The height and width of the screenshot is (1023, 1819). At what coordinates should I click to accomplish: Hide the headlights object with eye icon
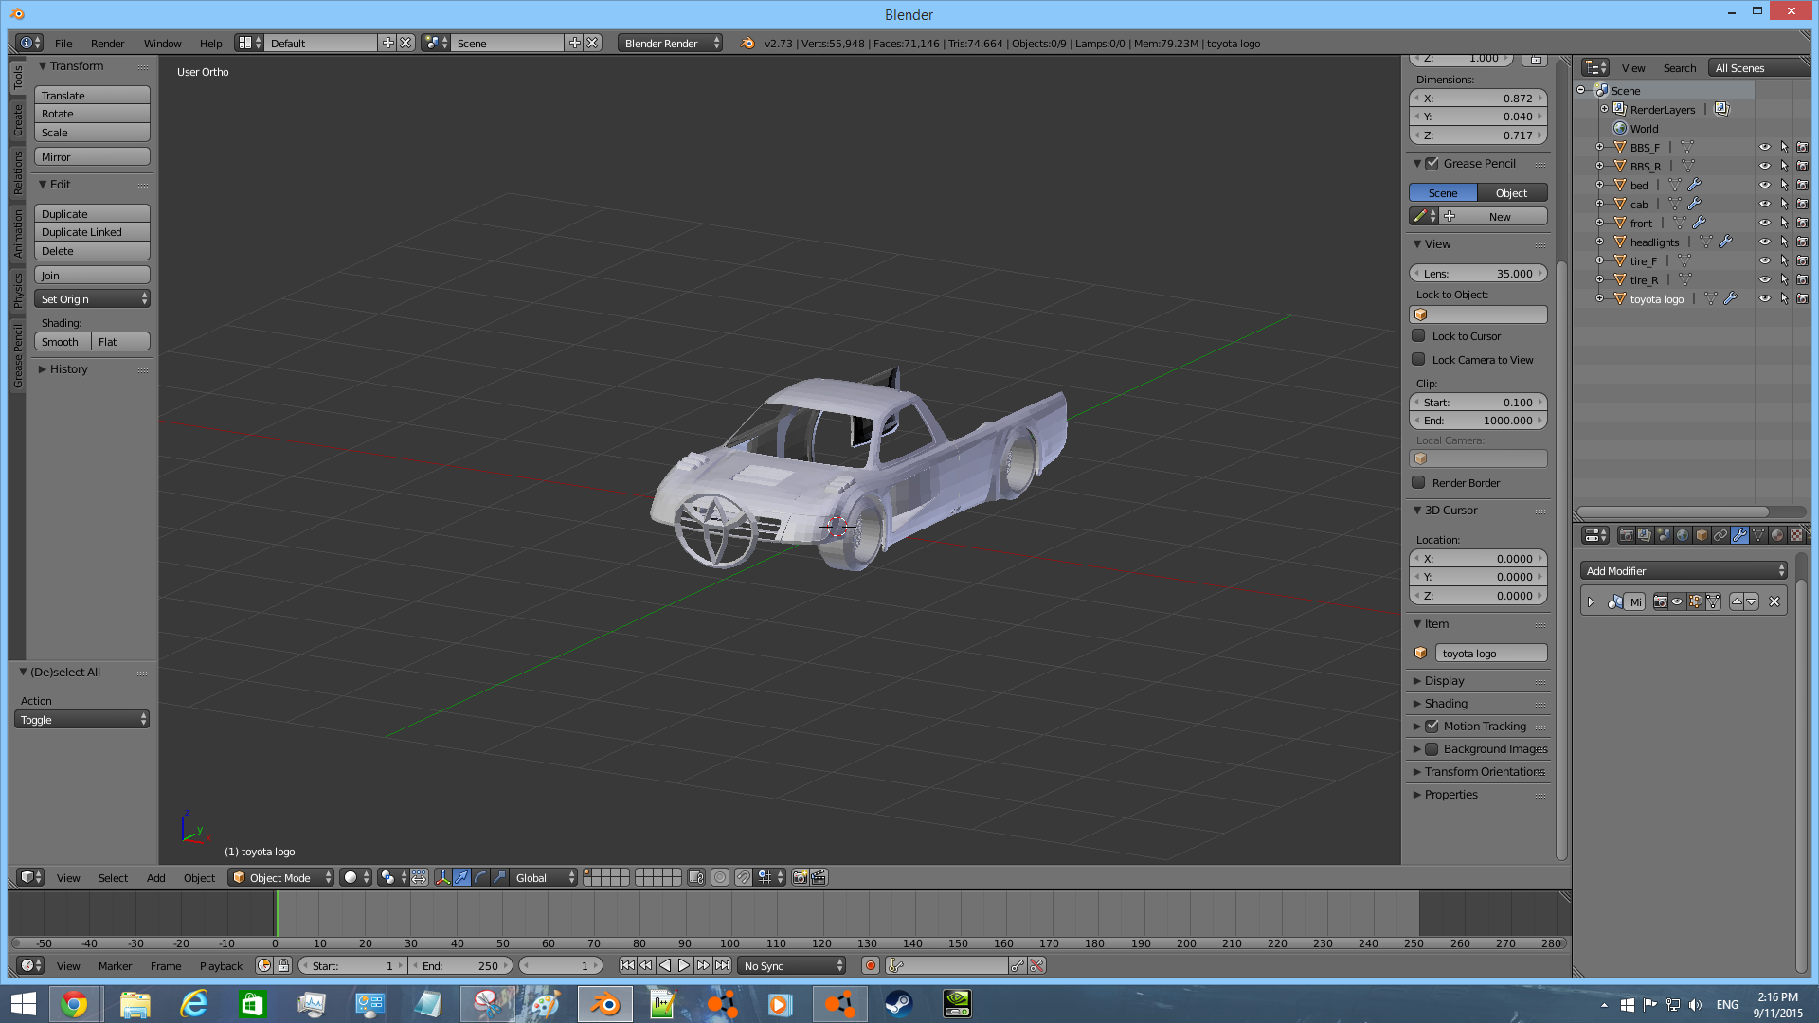point(1764,242)
